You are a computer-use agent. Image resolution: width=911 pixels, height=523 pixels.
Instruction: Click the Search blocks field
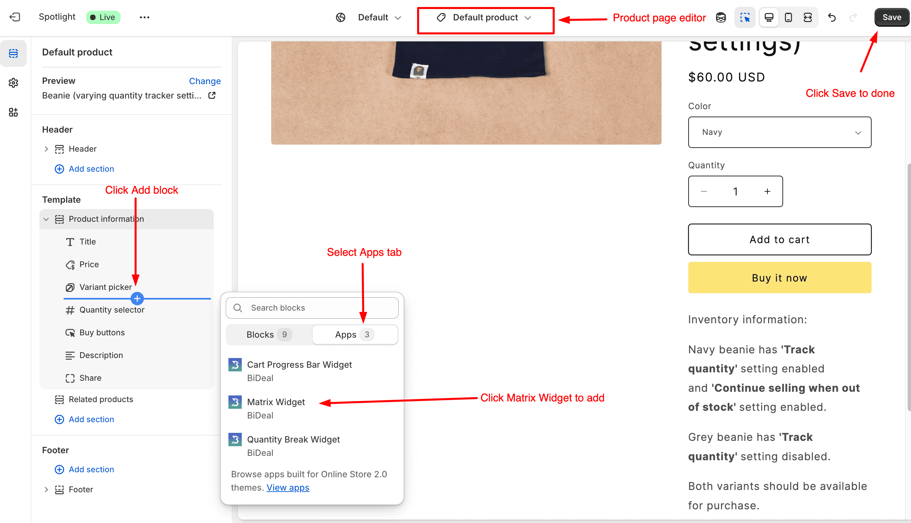pyautogui.click(x=312, y=308)
